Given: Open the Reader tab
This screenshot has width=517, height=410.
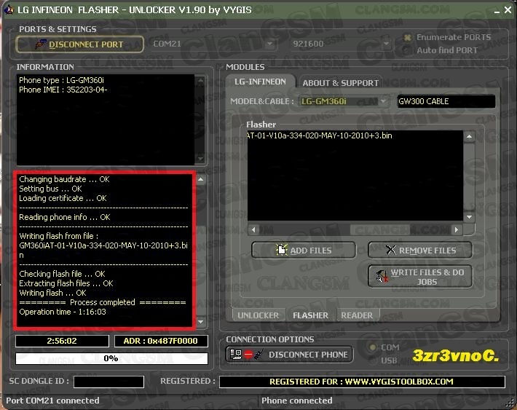Looking at the screenshot, I should coord(357,315).
